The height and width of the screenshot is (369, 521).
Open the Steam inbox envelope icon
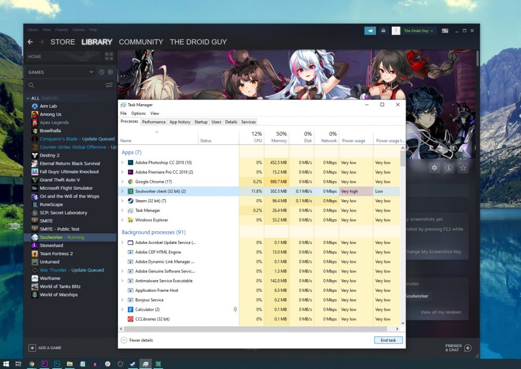(384, 30)
